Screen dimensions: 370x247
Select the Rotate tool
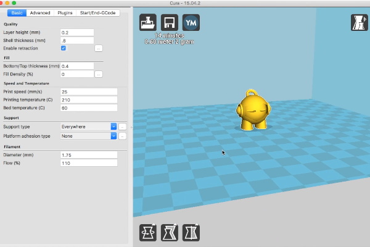click(148, 233)
